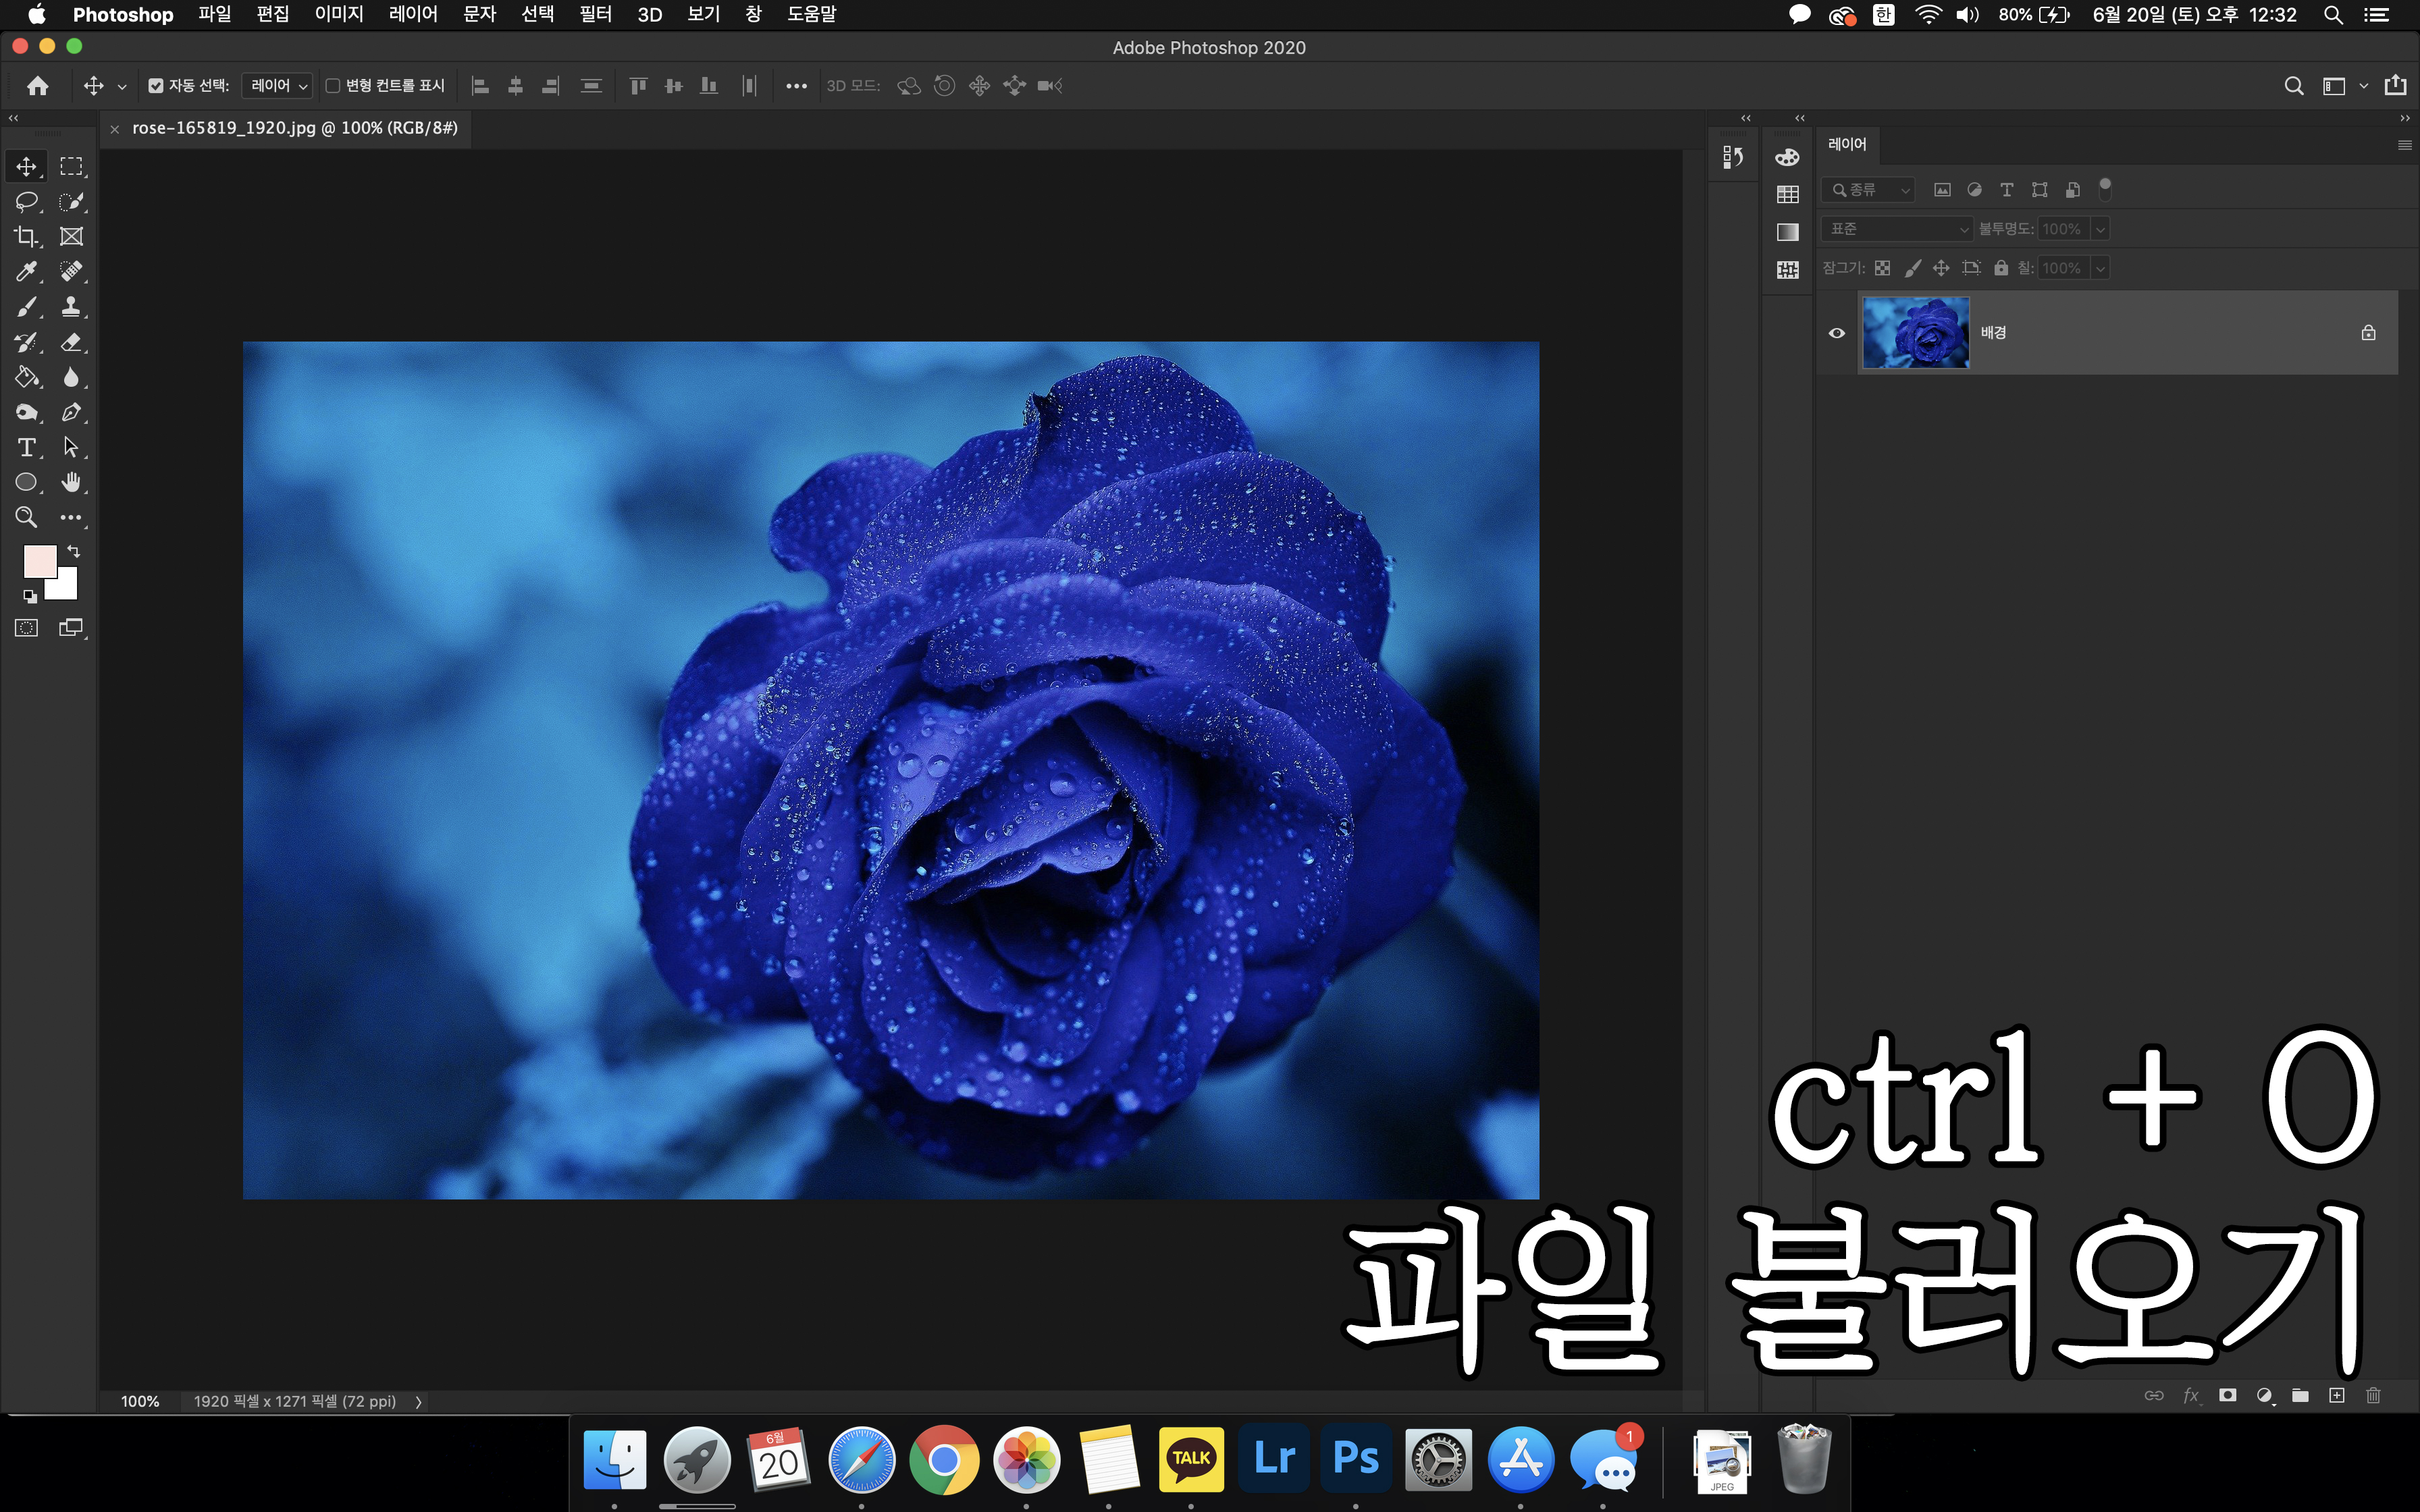2420x1512 pixels.
Task: Click the create new layer icon
Action: click(x=2336, y=1395)
